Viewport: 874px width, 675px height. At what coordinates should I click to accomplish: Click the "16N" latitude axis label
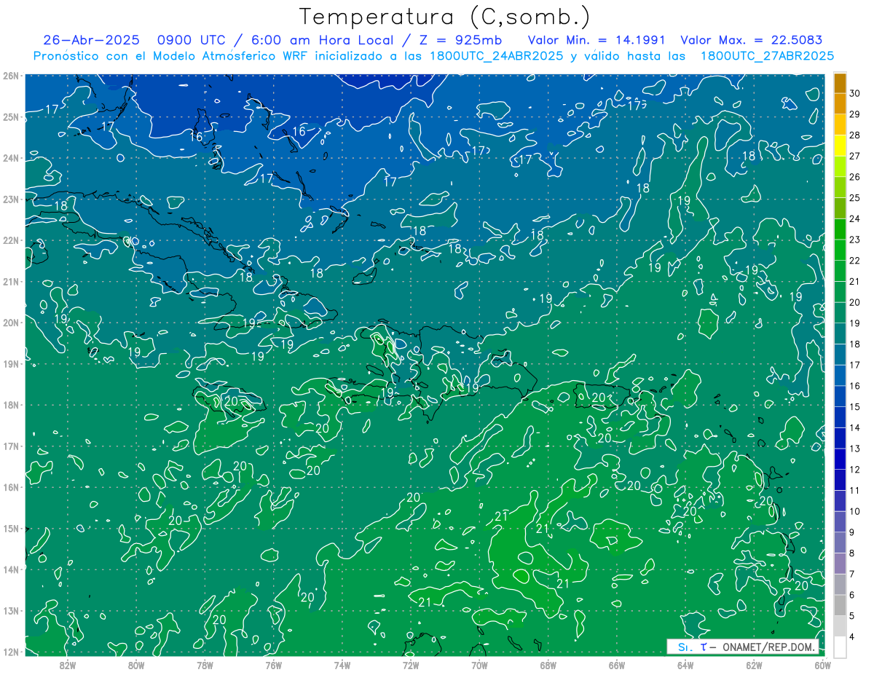point(10,487)
